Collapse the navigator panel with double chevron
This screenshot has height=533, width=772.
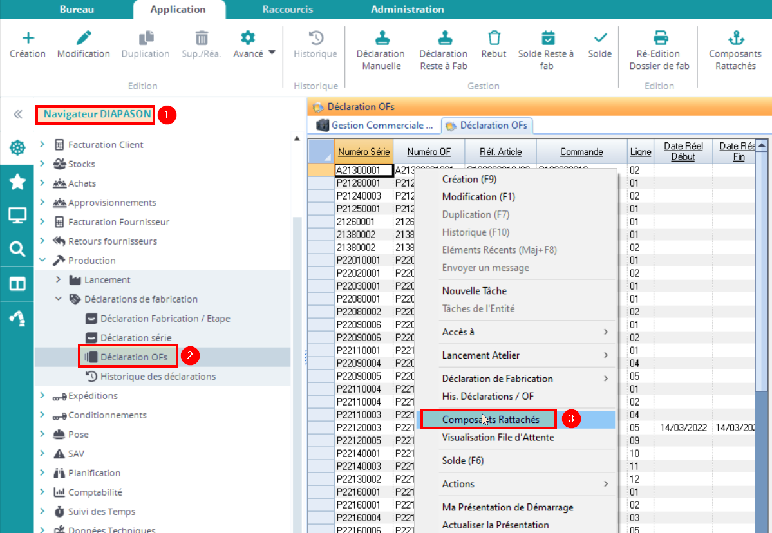(x=17, y=115)
